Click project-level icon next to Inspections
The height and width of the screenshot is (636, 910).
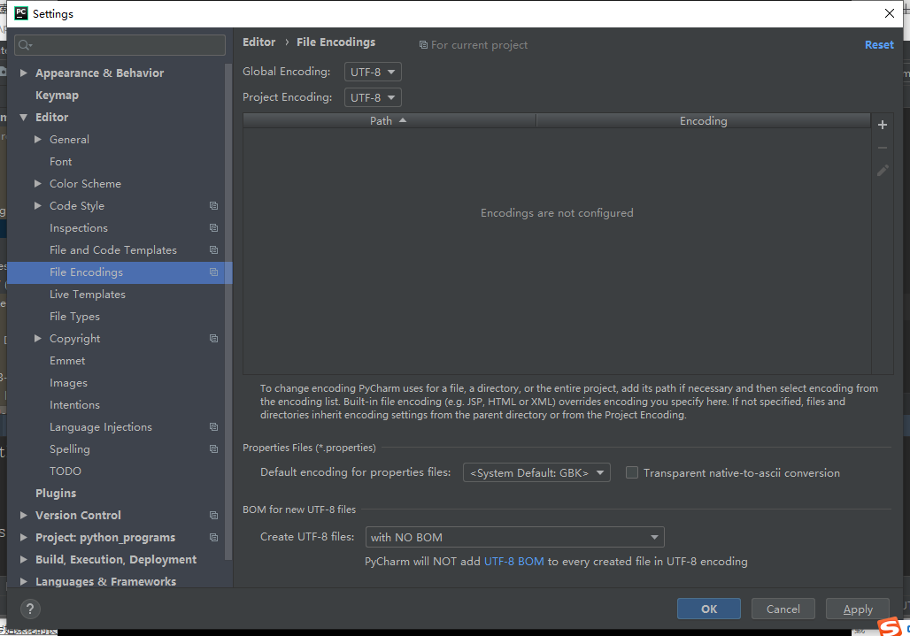point(213,228)
